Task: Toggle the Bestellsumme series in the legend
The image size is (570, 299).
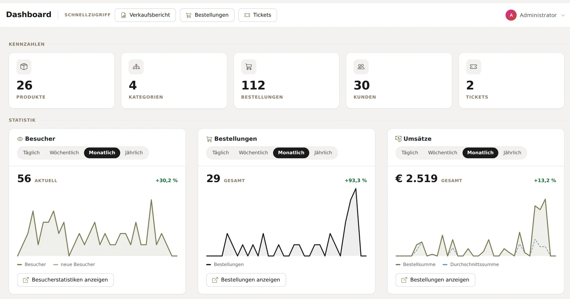Action: click(x=416, y=264)
